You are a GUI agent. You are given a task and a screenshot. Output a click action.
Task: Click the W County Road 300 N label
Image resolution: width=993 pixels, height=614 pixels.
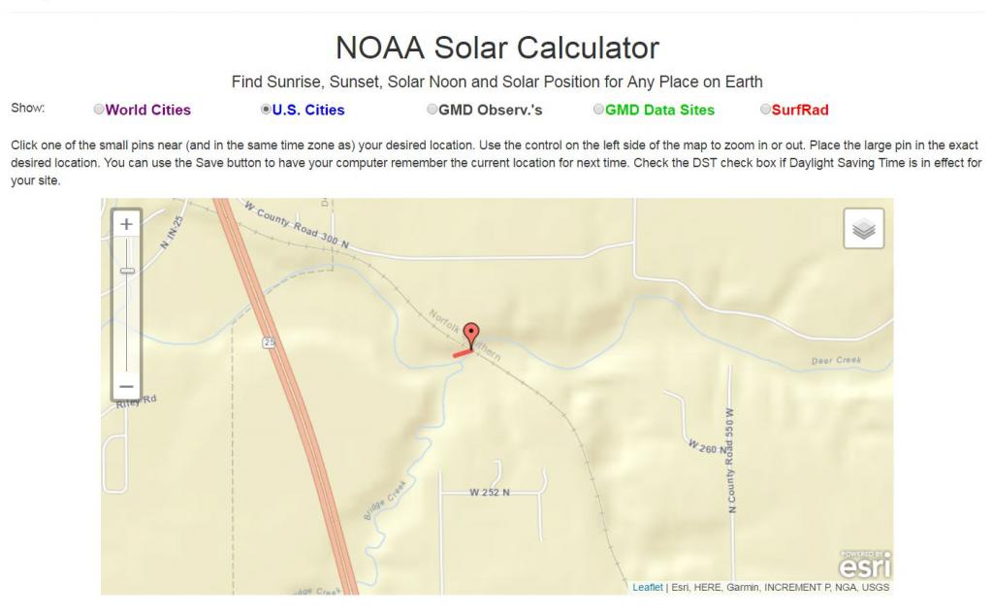297,225
